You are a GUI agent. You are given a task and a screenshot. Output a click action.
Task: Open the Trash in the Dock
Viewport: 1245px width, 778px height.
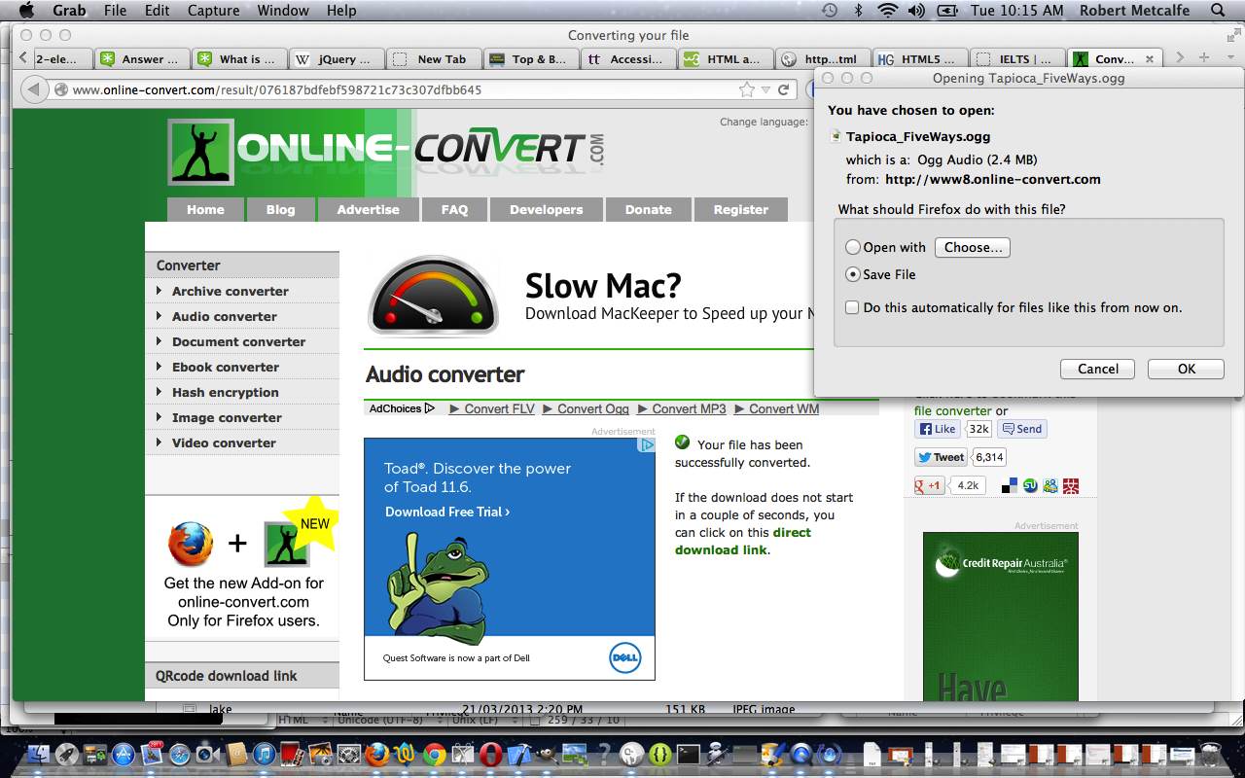pyautogui.click(x=1211, y=755)
